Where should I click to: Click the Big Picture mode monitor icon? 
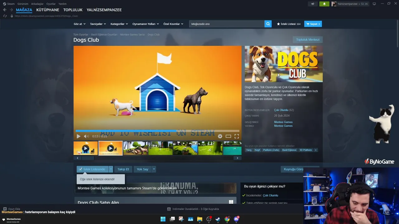point(374,4)
